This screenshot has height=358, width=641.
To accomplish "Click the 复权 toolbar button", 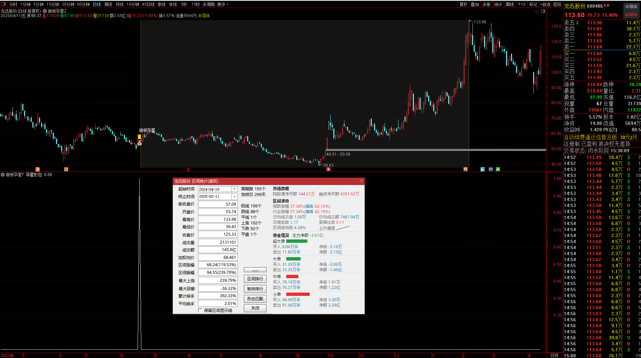I will point(464,4).
